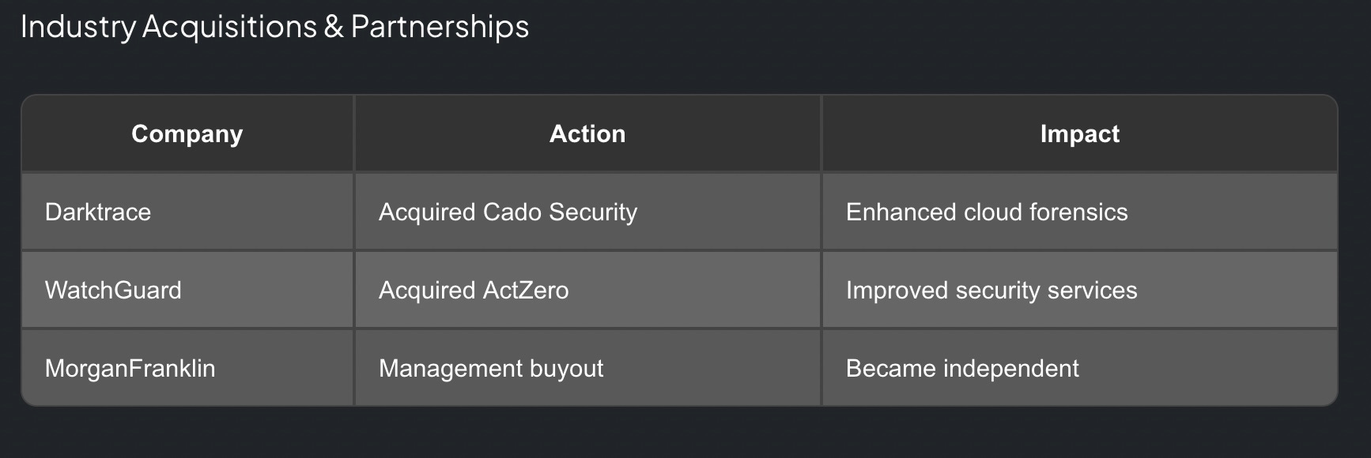Screen dimensions: 1371x458
Task: Select the Action column header
Action: tap(587, 133)
